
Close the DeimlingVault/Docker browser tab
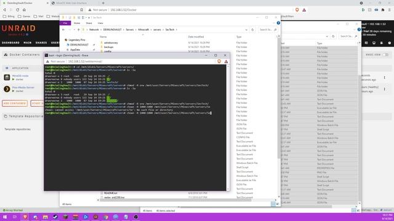47,3
